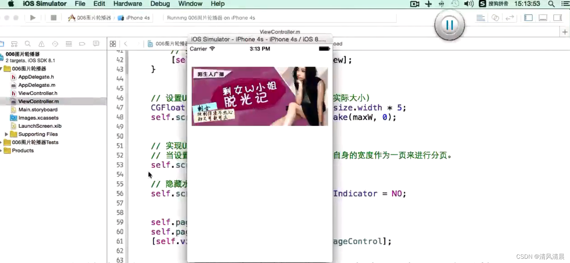Choose the iPhone 4s destination selector

(134, 18)
